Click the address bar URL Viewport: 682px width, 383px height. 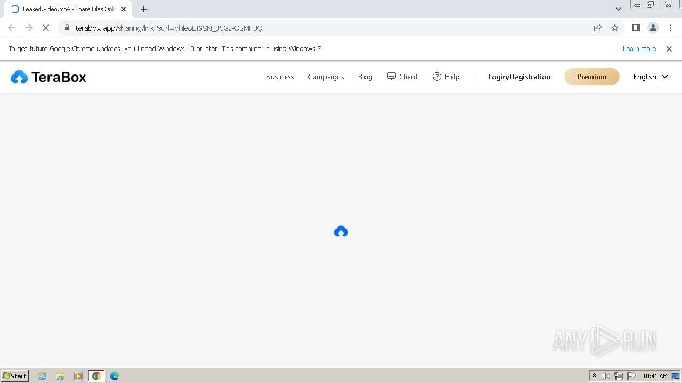pyautogui.click(x=169, y=28)
